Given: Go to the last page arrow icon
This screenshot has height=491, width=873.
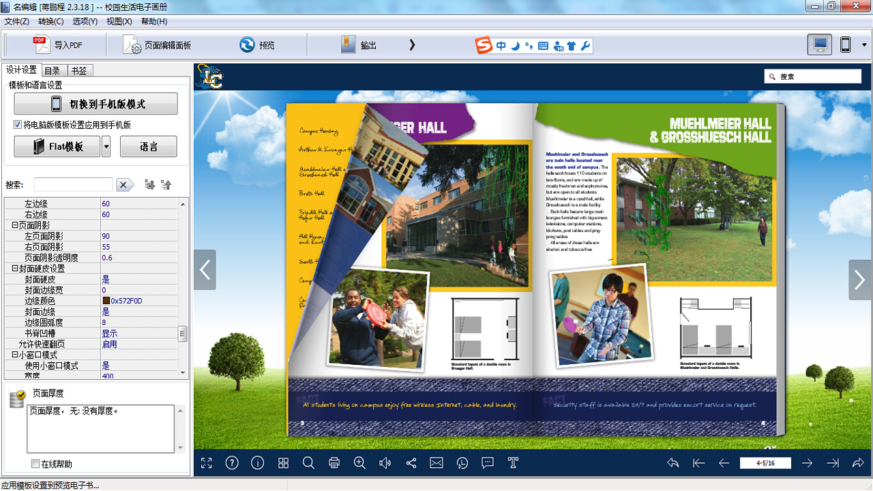Looking at the screenshot, I should click(x=833, y=463).
